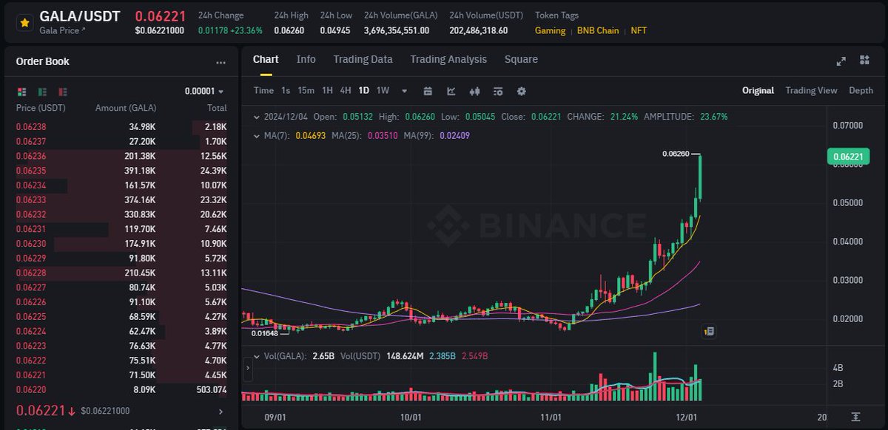Open the Trading Data tab
Screen dimensions: 888x430
[363, 59]
